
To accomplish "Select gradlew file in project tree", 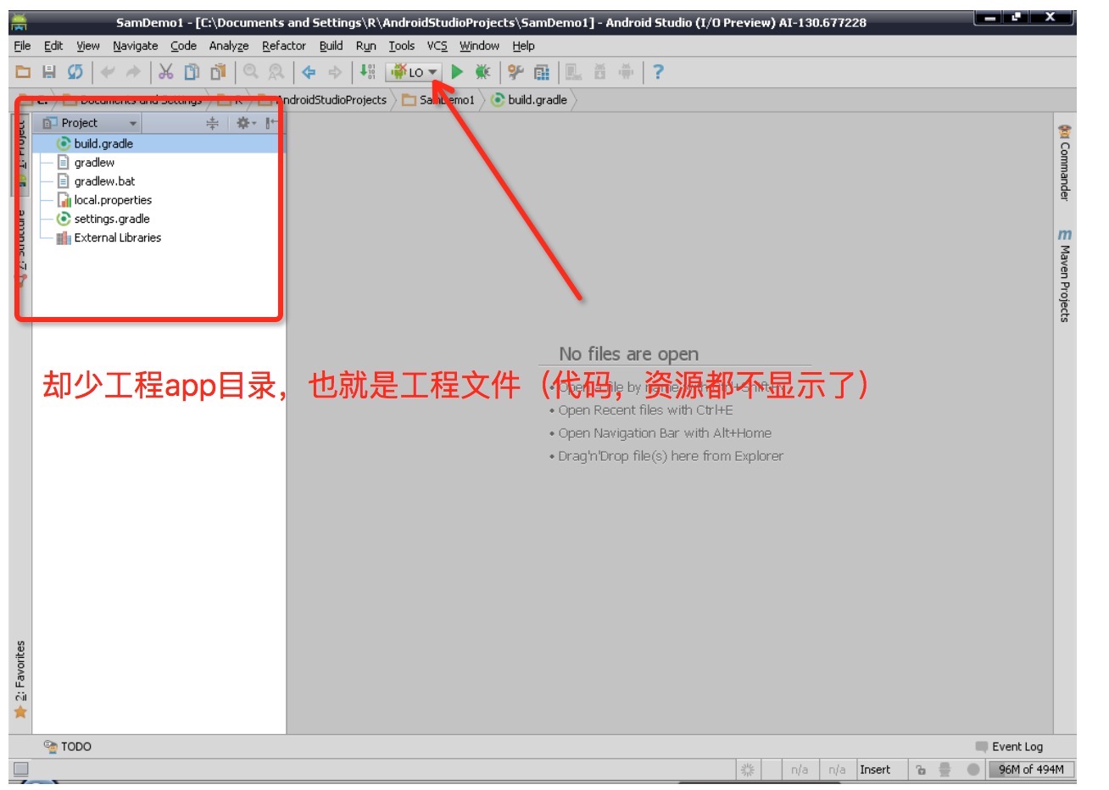I will [x=94, y=163].
